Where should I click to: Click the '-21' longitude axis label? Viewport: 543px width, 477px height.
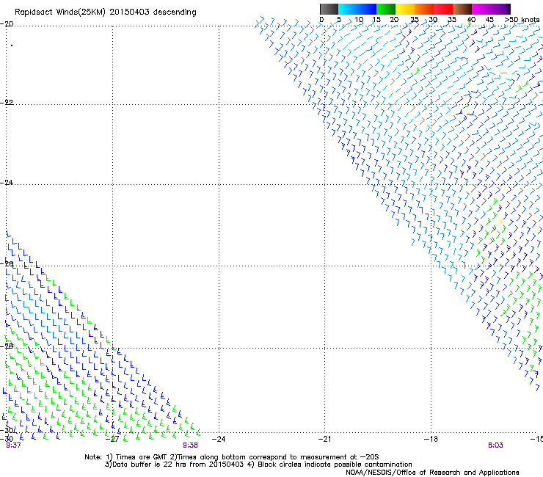[x=324, y=439]
